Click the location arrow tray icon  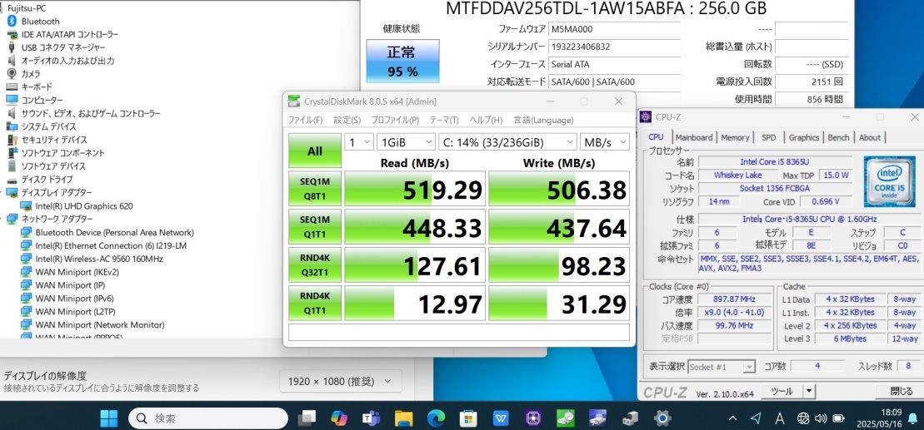coord(756,418)
